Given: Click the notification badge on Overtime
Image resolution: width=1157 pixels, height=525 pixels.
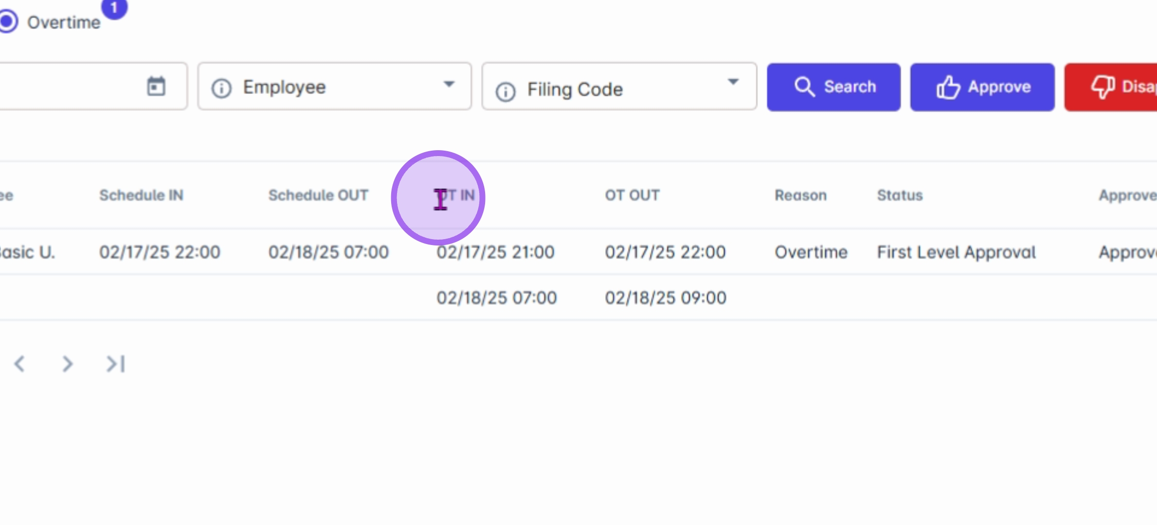Looking at the screenshot, I should click(114, 7).
